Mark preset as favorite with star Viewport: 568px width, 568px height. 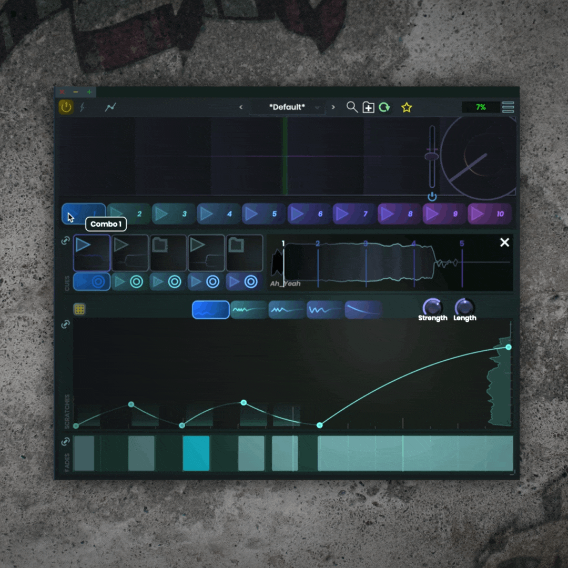pos(407,108)
